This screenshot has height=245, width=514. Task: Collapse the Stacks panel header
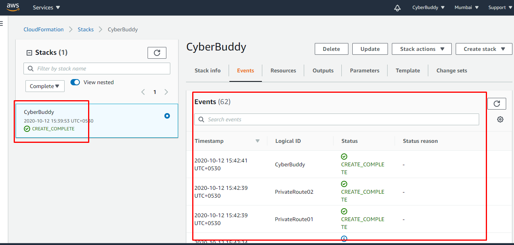click(x=29, y=53)
